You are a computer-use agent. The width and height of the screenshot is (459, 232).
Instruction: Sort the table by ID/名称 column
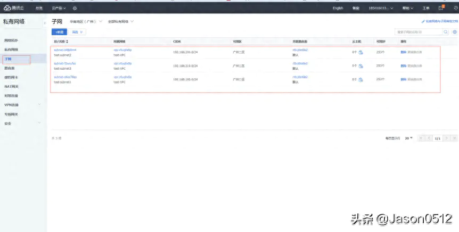(x=67, y=41)
